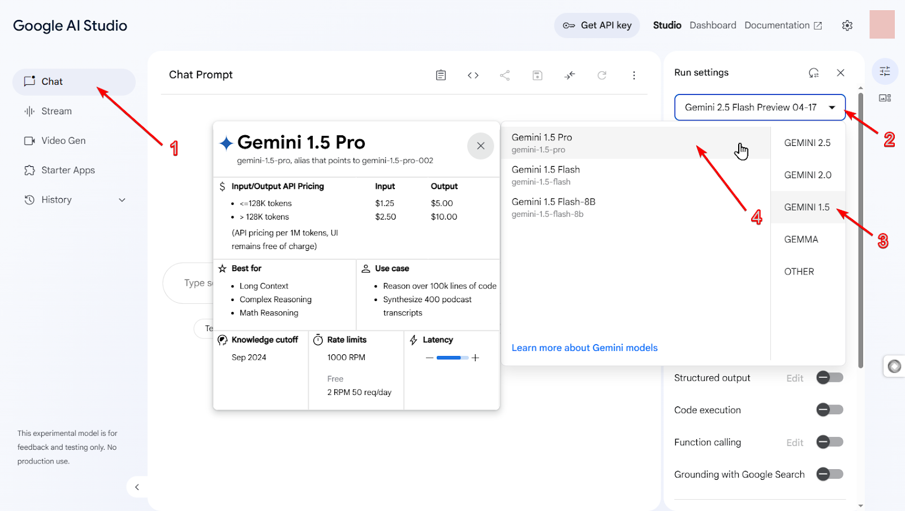This screenshot has height=511, width=905.
Task: Choose the Gemini 1.5 Flash model
Action: pos(636,175)
